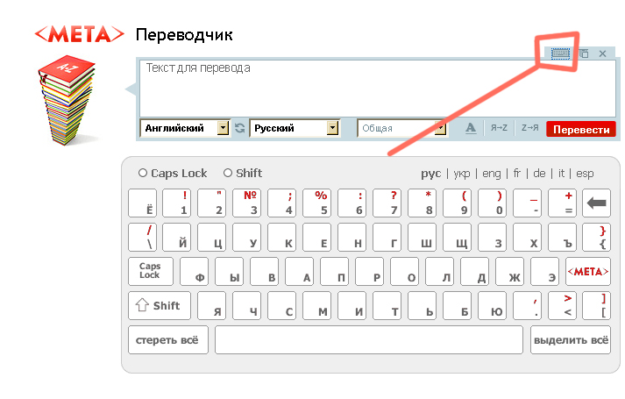Toggle the virtual keyboard icon
This screenshot has width=625, height=399.
click(x=560, y=53)
